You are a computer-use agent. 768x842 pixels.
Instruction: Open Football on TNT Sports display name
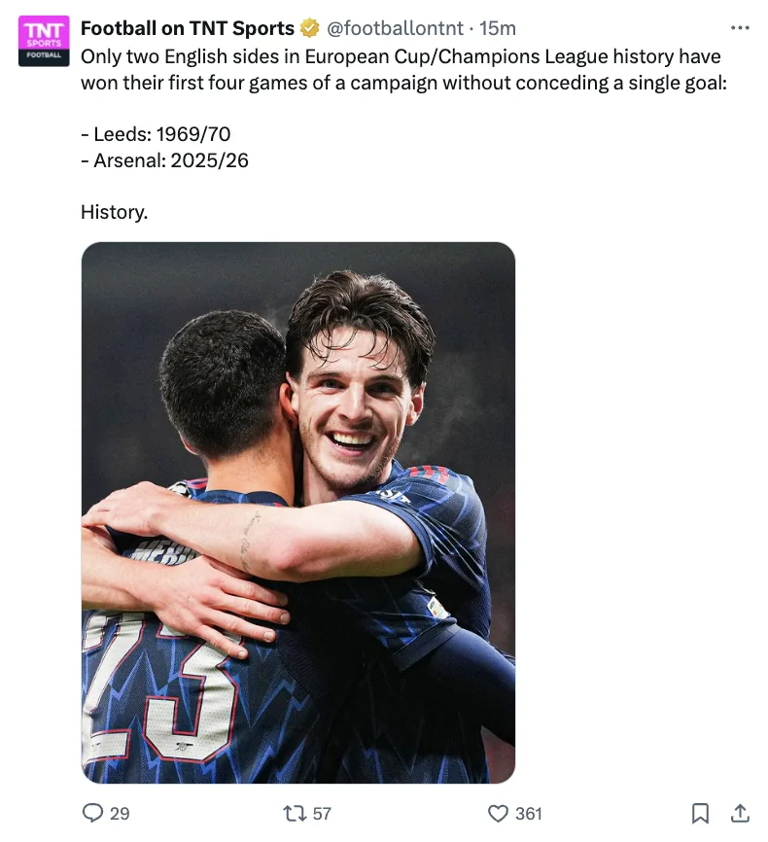point(188,28)
